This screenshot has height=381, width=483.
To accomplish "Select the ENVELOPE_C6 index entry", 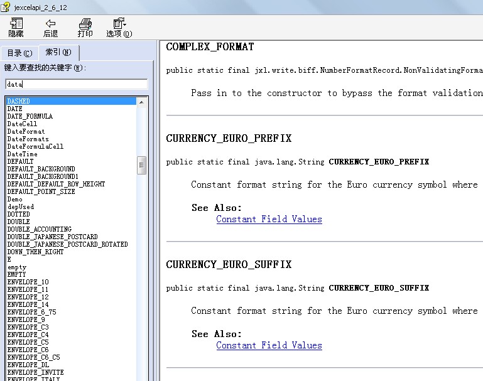I will (28, 350).
